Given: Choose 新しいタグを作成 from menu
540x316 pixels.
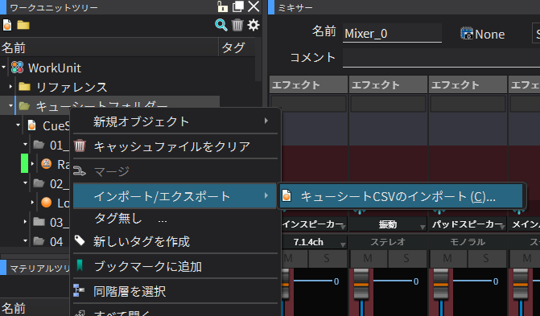Looking at the screenshot, I should [x=175, y=241].
